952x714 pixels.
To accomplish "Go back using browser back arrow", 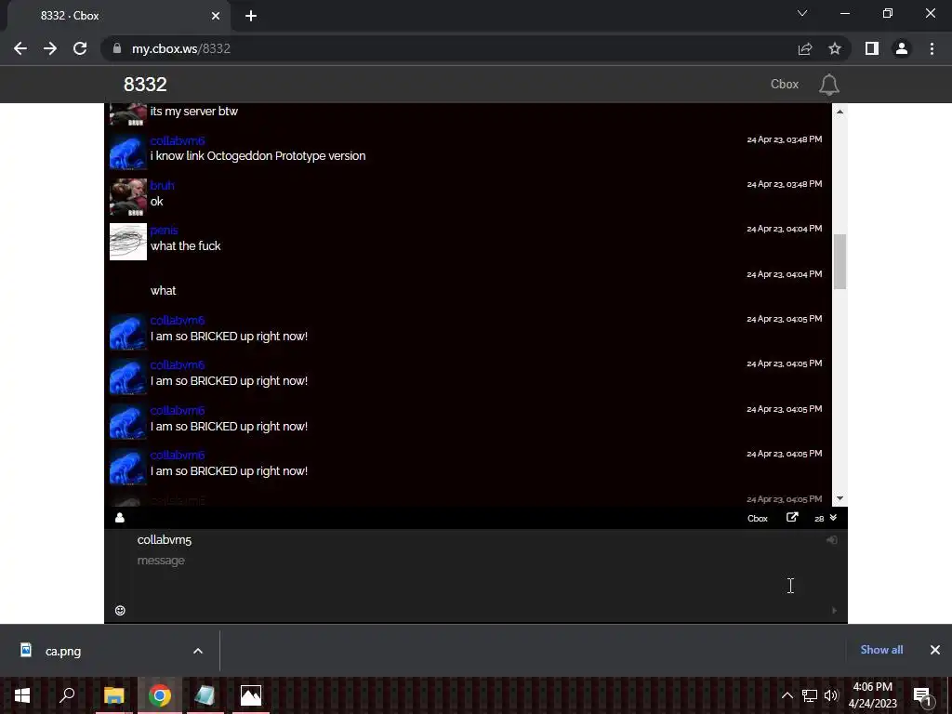I will (20, 48).
